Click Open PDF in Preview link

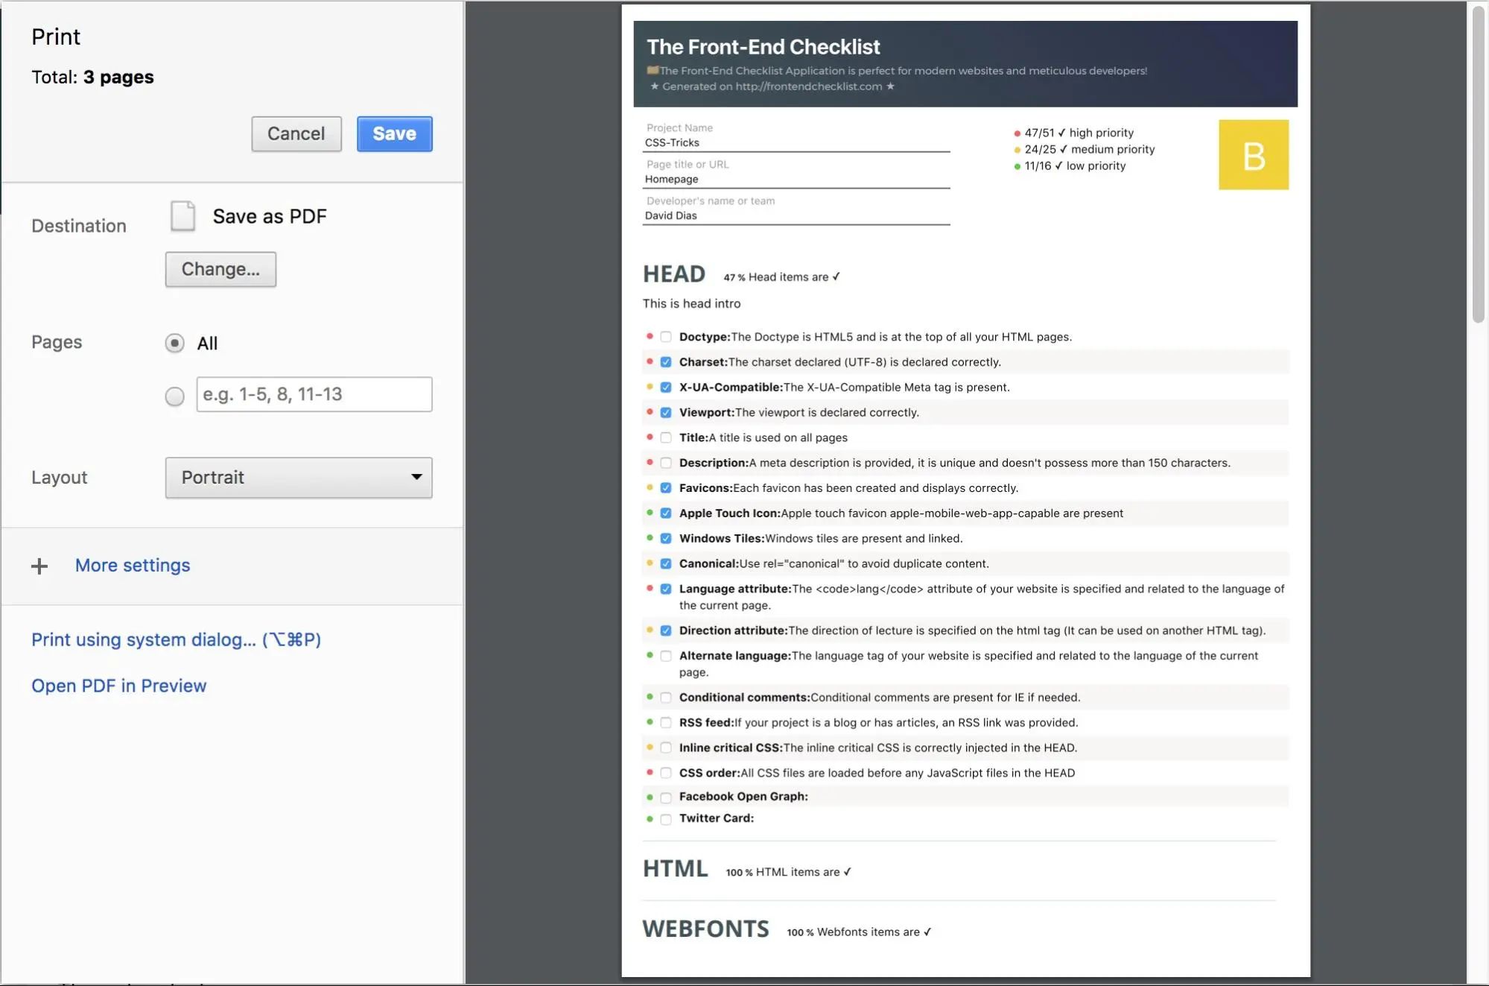(119, 686)
